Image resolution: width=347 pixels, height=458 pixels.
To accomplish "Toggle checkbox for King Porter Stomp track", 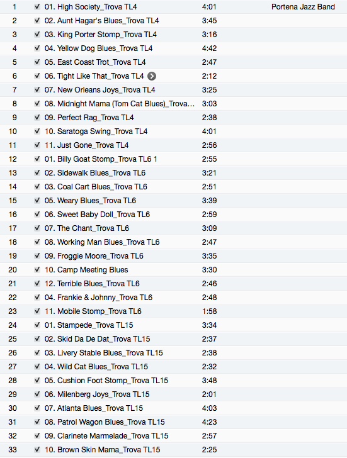I will point(37,35).
